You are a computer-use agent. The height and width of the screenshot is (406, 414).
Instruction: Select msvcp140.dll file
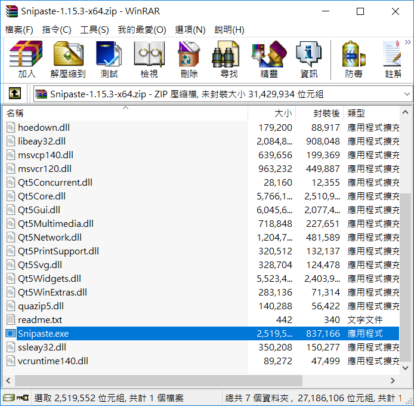(x=45, y=155)
